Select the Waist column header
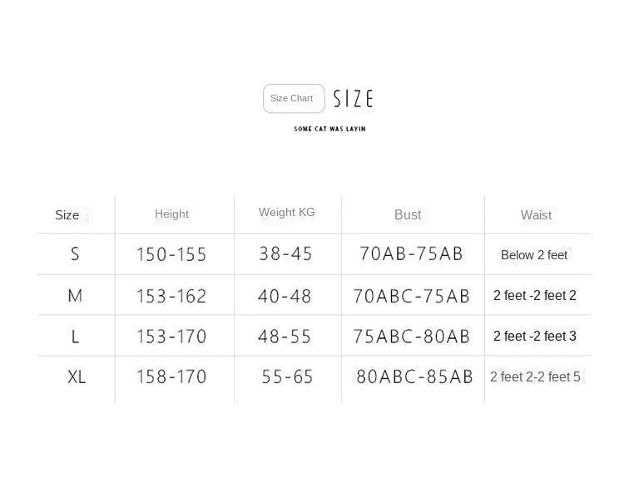This screenshot has height=482, width=624. (x=536, y=215)
